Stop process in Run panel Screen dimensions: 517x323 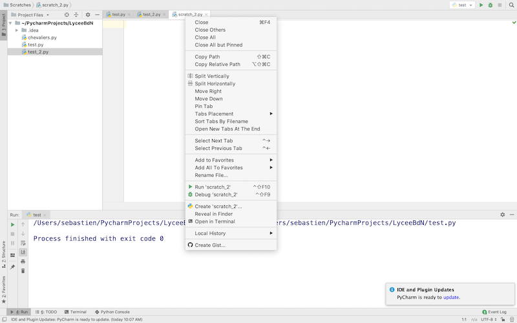click(x=12, y=234)
